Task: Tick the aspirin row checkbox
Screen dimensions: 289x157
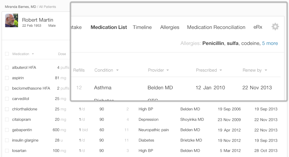Action: pyautogui.click(x=7, y=78)
